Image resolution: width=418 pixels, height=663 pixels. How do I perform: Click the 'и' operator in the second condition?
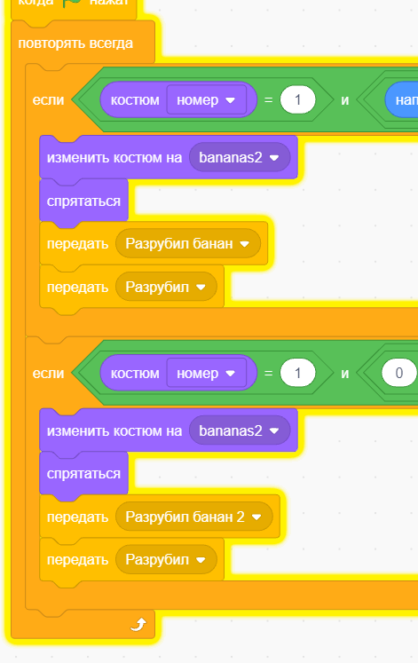pos(345,374)
